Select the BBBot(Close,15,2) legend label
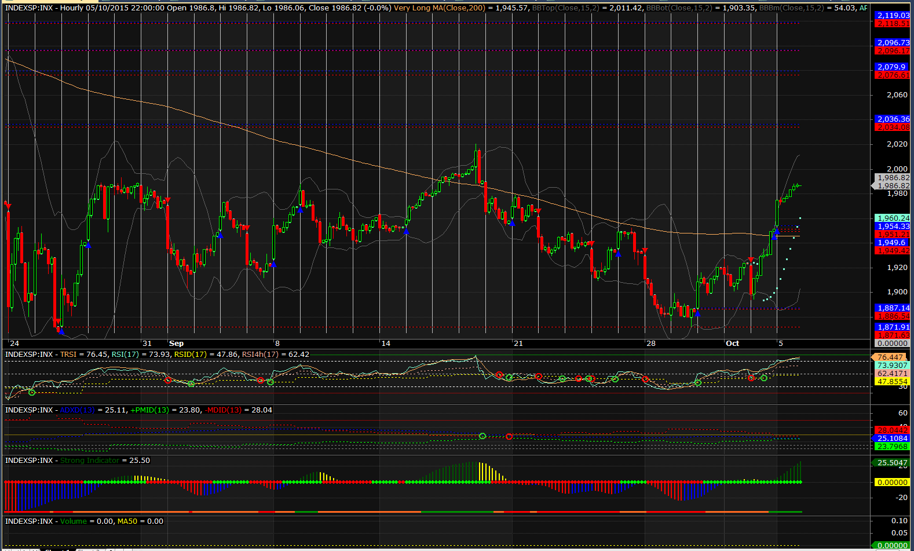The image size is (914, 551). [x=679, y=8]
